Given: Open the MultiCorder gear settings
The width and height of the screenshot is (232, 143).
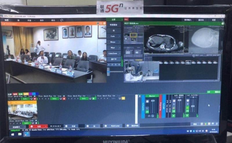Looking at the screenshot, I should [x=106, y=126].
